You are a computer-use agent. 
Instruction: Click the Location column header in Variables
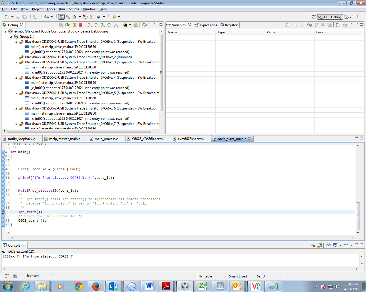point(339,32)
